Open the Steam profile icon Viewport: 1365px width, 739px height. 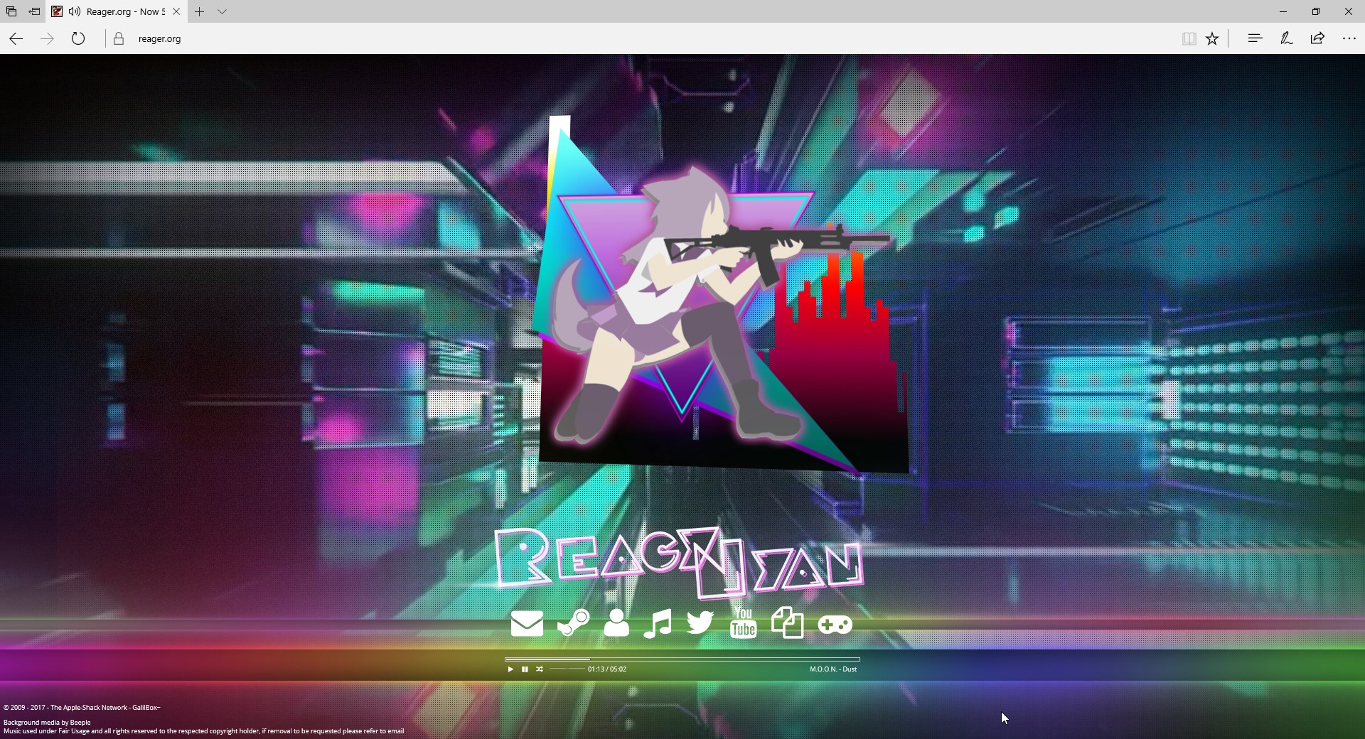coord(573,623)
